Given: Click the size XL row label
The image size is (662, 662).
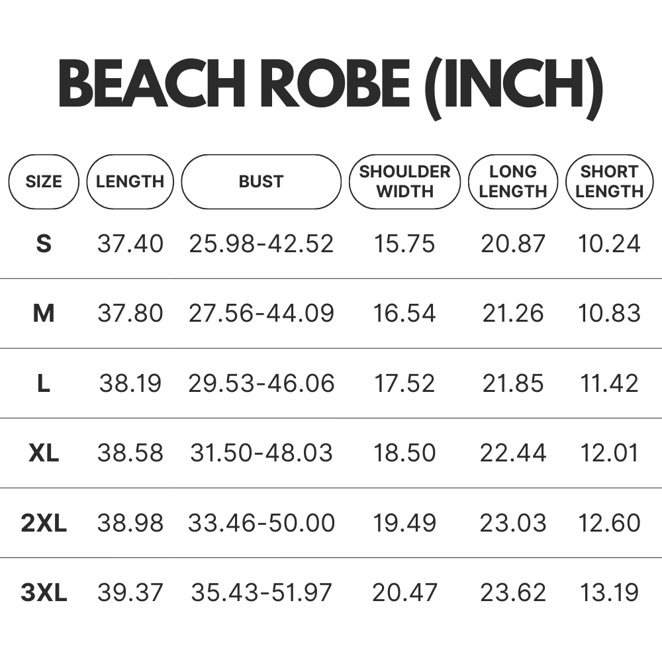Looking at the screenshot, I should click(44, 453).
